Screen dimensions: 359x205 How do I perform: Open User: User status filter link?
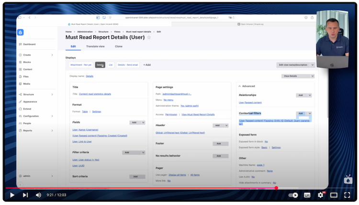point(86,159)
